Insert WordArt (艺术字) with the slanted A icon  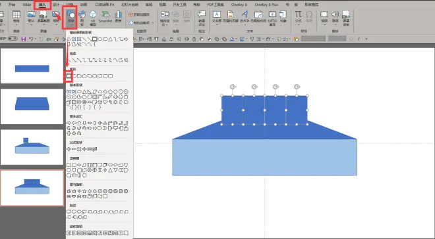click(245, 17)
